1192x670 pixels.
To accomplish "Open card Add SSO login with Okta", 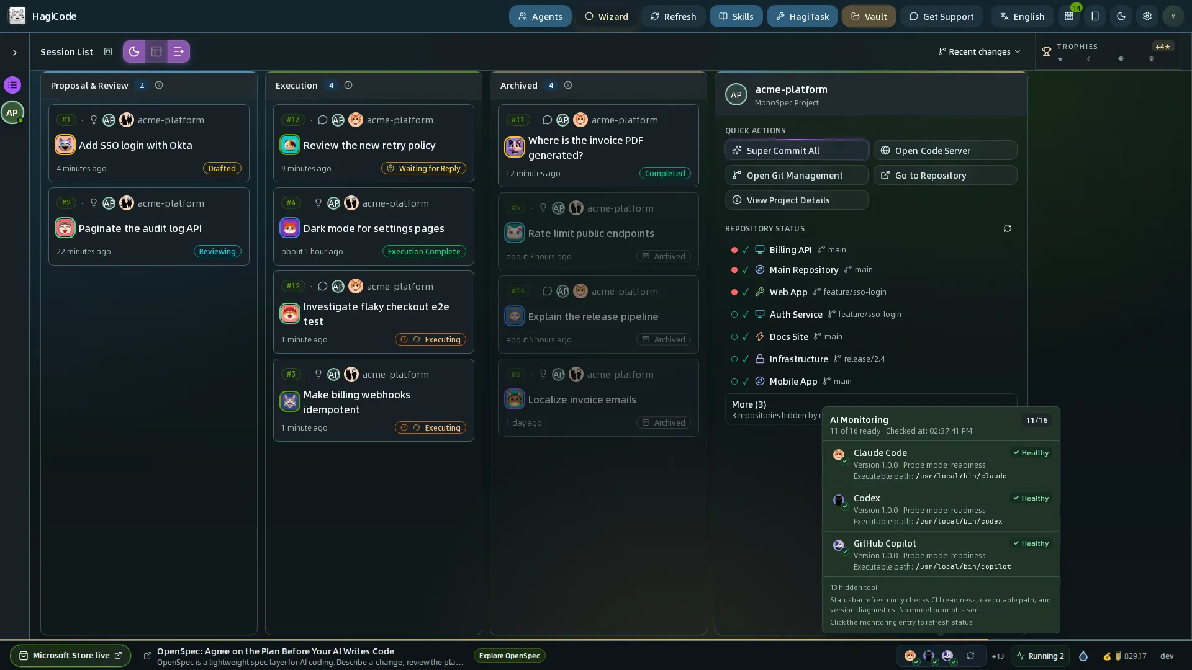I will point(149,143).
